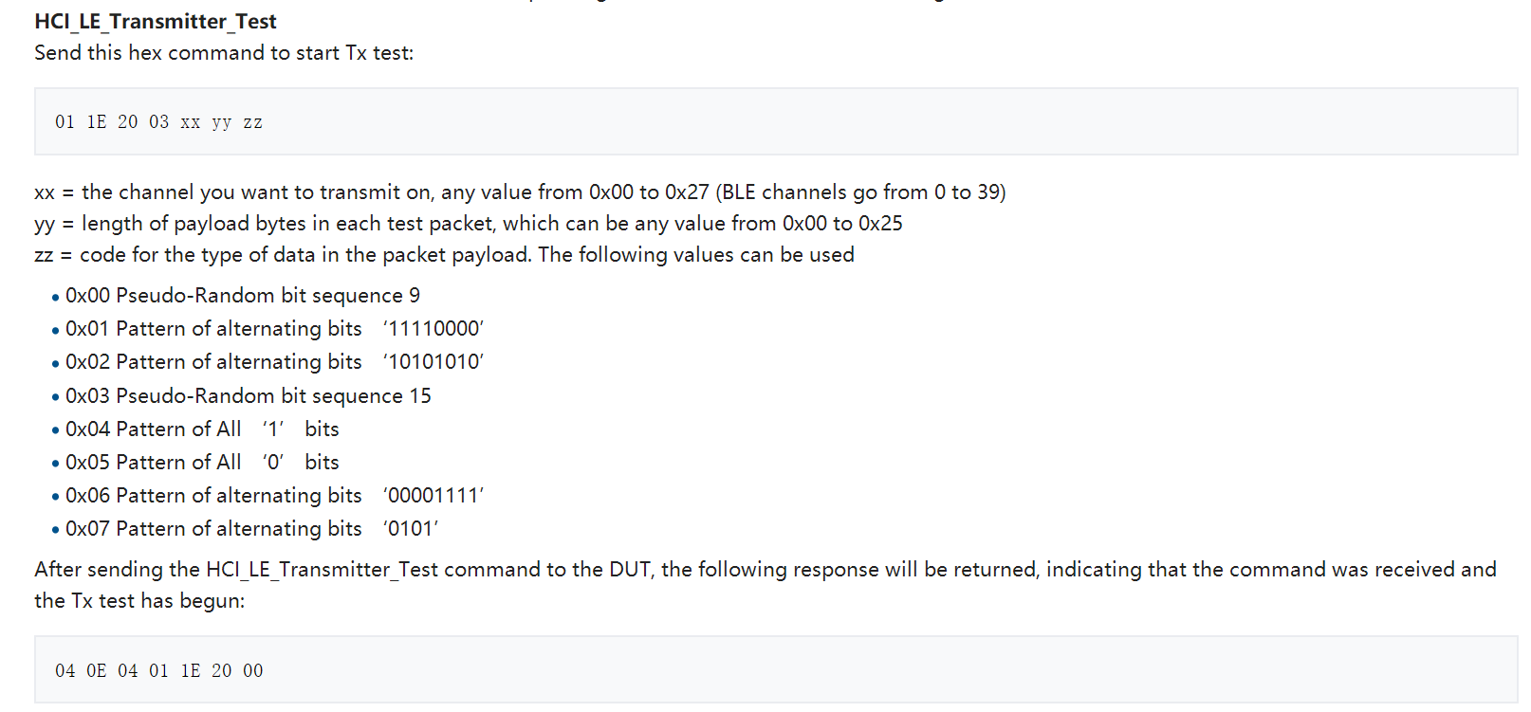
Task: Click the 'After sending the HCI_LE_Transmitter_Test' paragraph
Action: (765, 570)
